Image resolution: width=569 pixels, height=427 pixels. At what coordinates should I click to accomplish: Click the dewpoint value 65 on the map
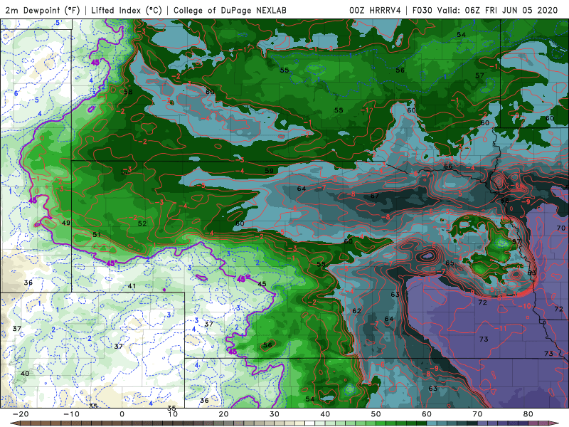[x=450, y=263]
